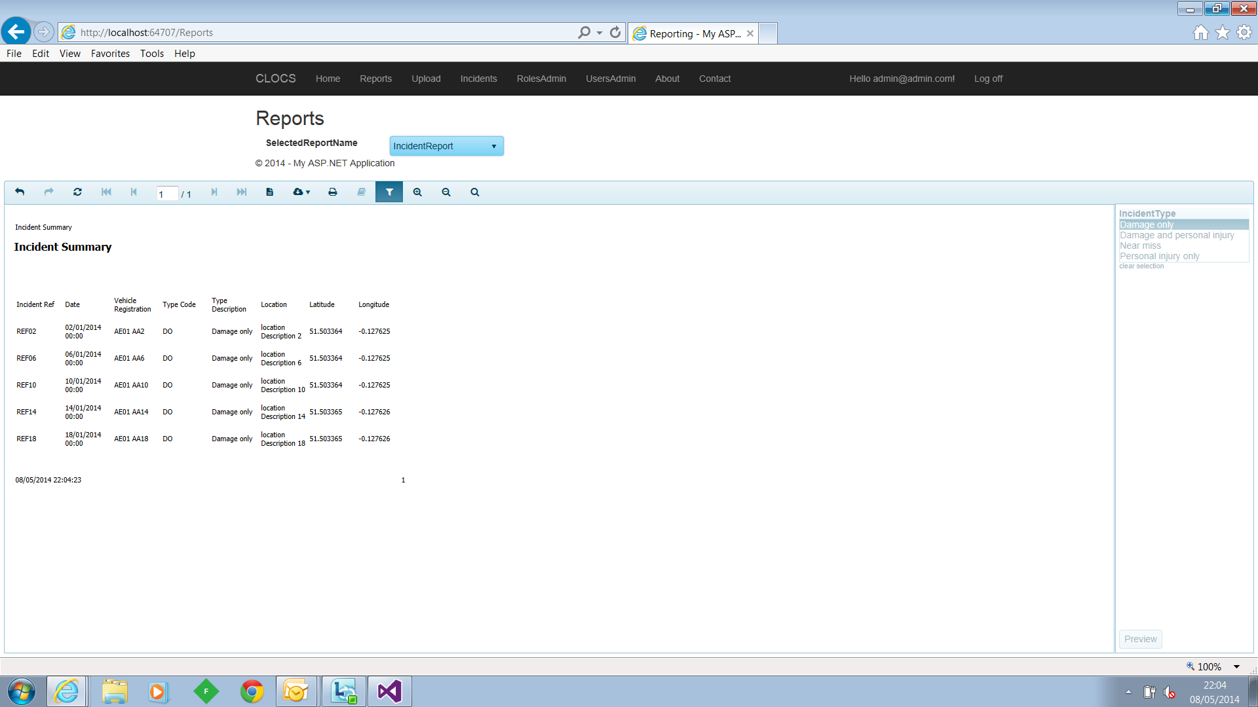Open the IE zoom level 100% dropdown
This screenshot has width=1258, height=707.
click(x=1236, y=666)
